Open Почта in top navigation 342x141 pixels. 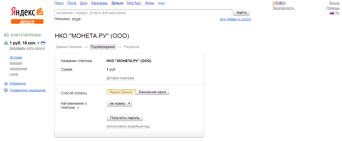[72, 3]
